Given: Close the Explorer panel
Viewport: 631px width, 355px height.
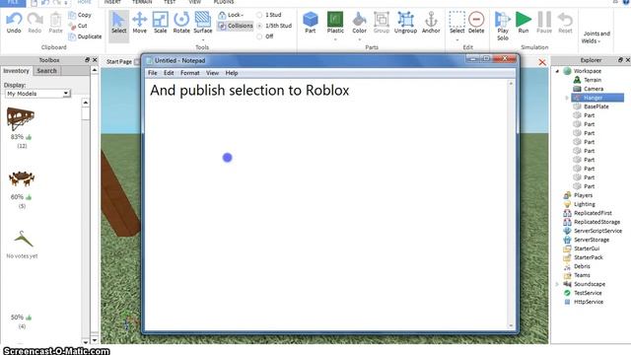Looking at the screenshot, I should pyautogui.click(x=627, y=60).
